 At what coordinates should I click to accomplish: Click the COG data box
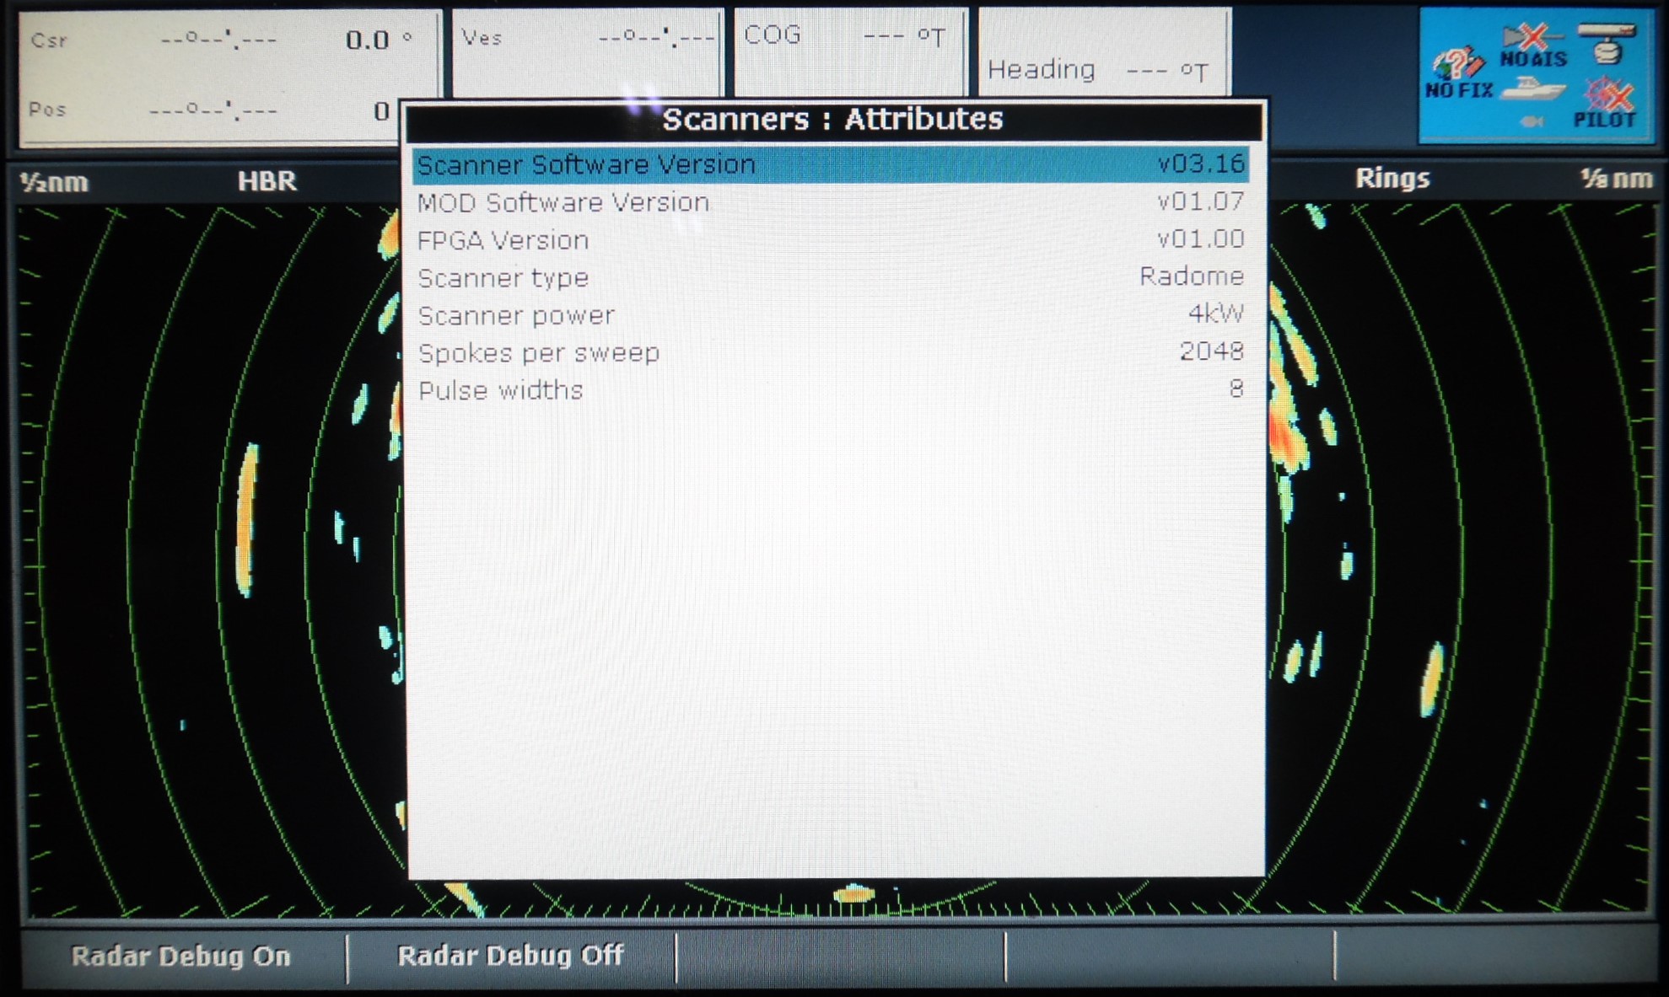[849, 51]
